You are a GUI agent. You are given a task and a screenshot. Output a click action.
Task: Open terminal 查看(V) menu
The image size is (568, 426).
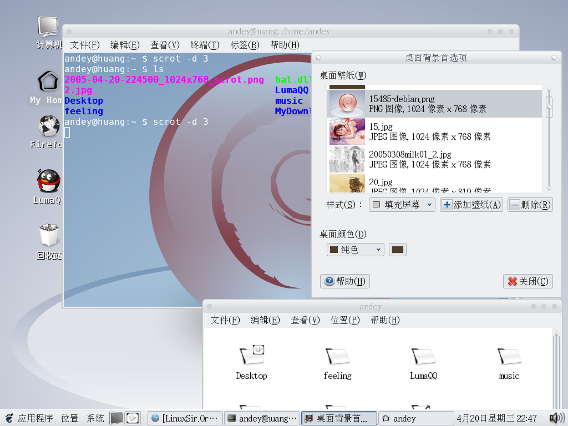pos(165,45)
